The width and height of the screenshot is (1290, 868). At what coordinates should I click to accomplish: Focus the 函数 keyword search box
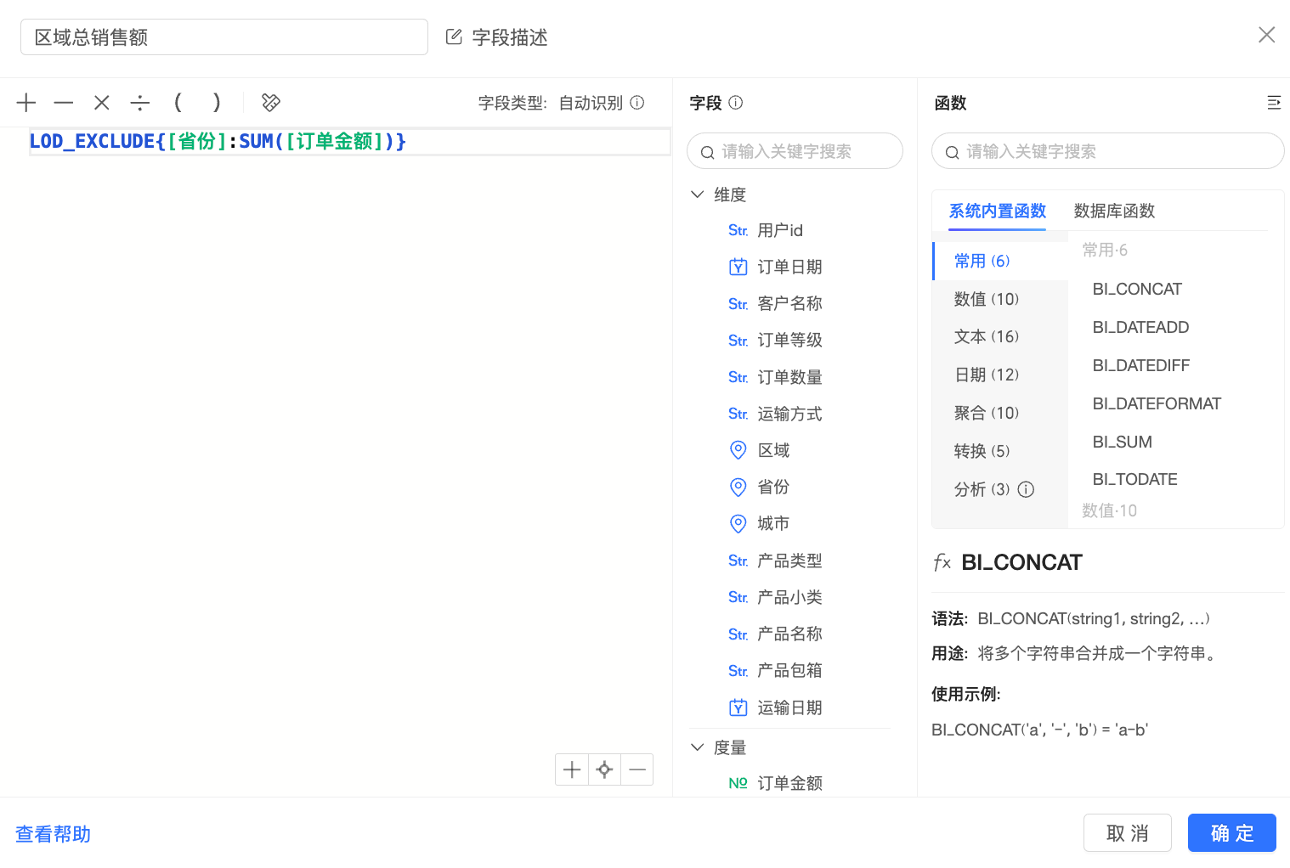pos(1108,151)
